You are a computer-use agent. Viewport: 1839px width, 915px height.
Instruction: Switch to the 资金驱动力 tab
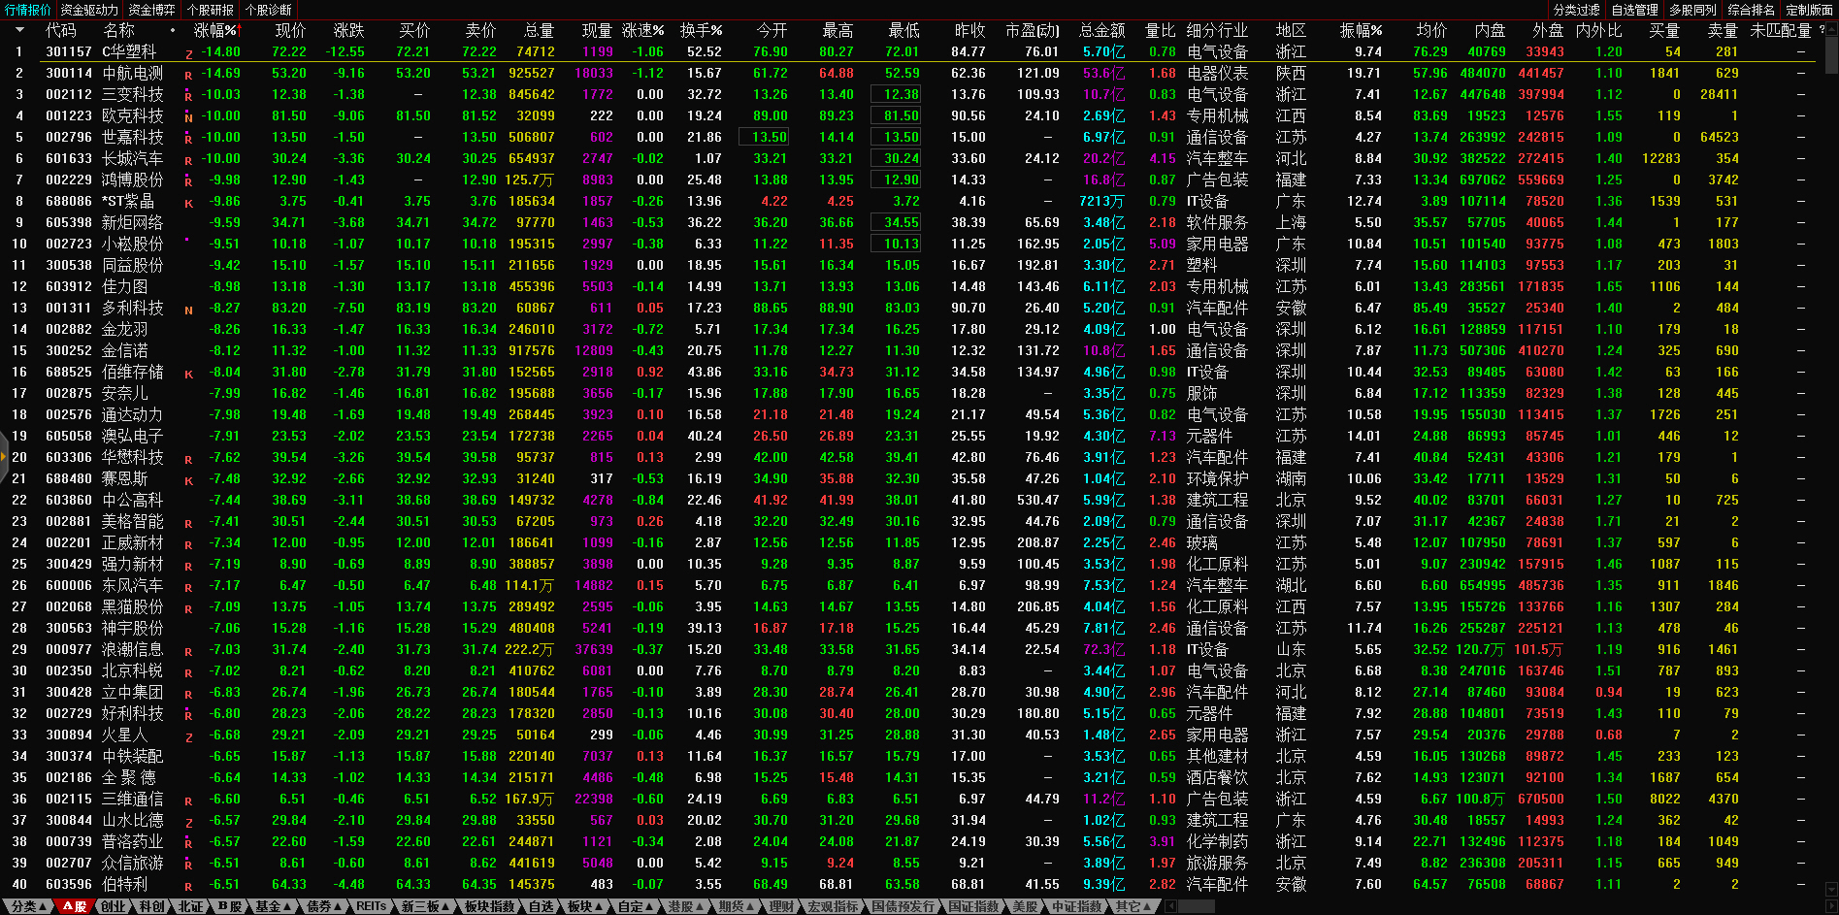click(x=89, y=10)
